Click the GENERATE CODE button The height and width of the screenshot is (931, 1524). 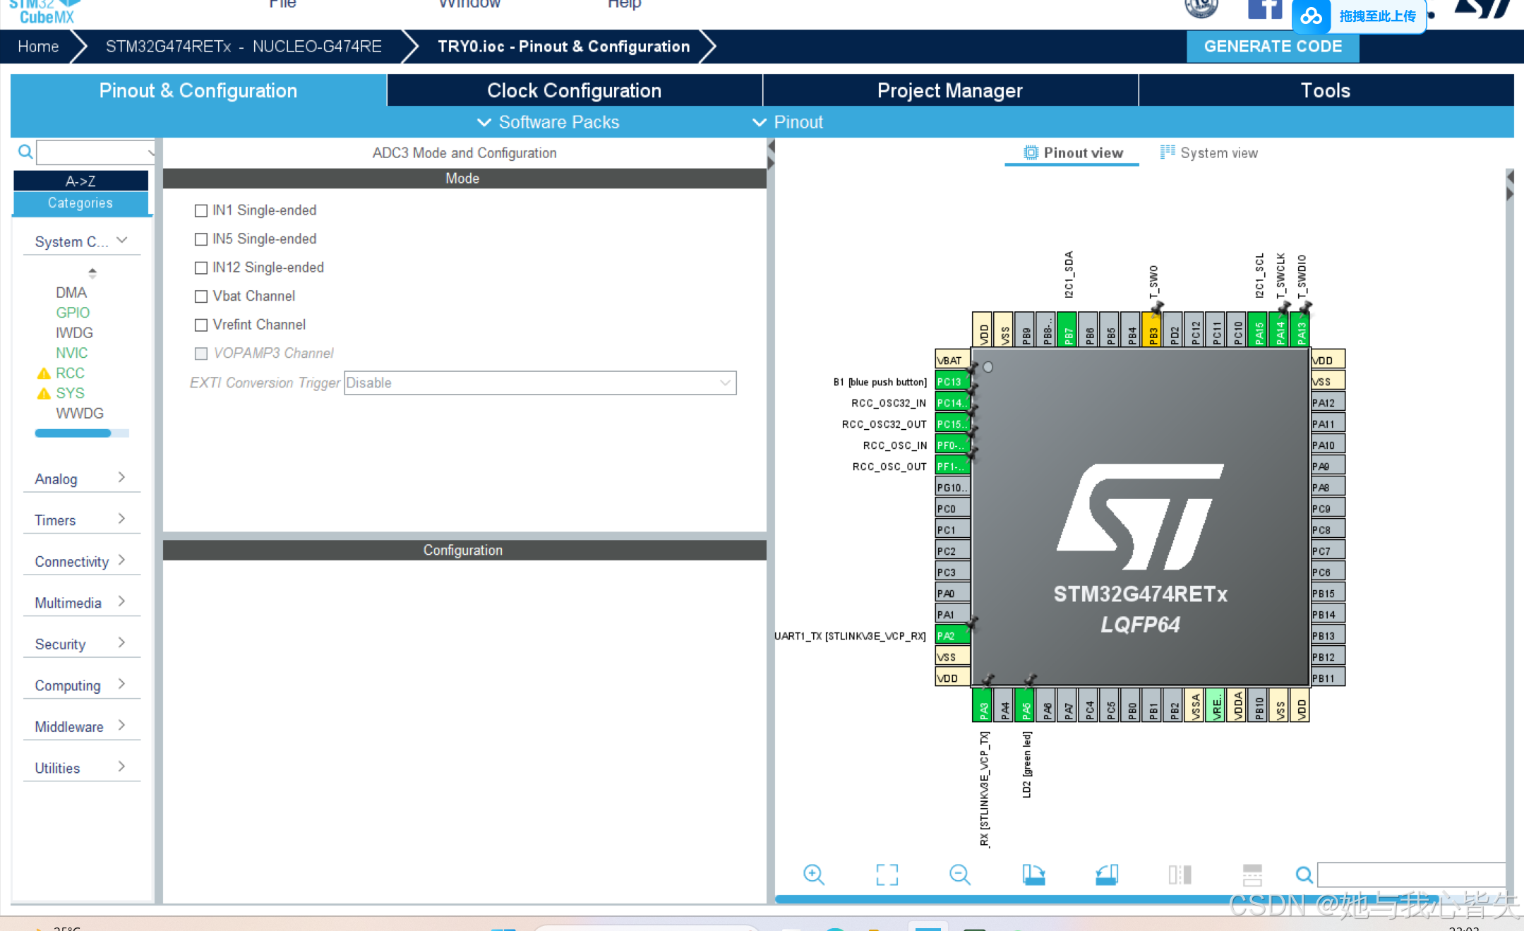tap(1272, 46)
